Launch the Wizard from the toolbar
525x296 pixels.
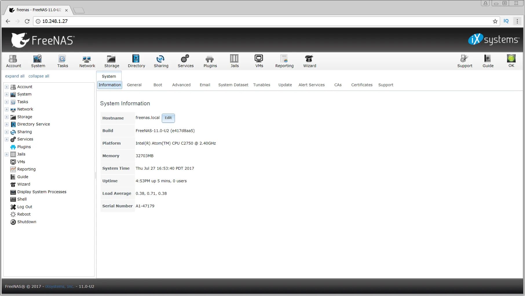click(310, 61)
